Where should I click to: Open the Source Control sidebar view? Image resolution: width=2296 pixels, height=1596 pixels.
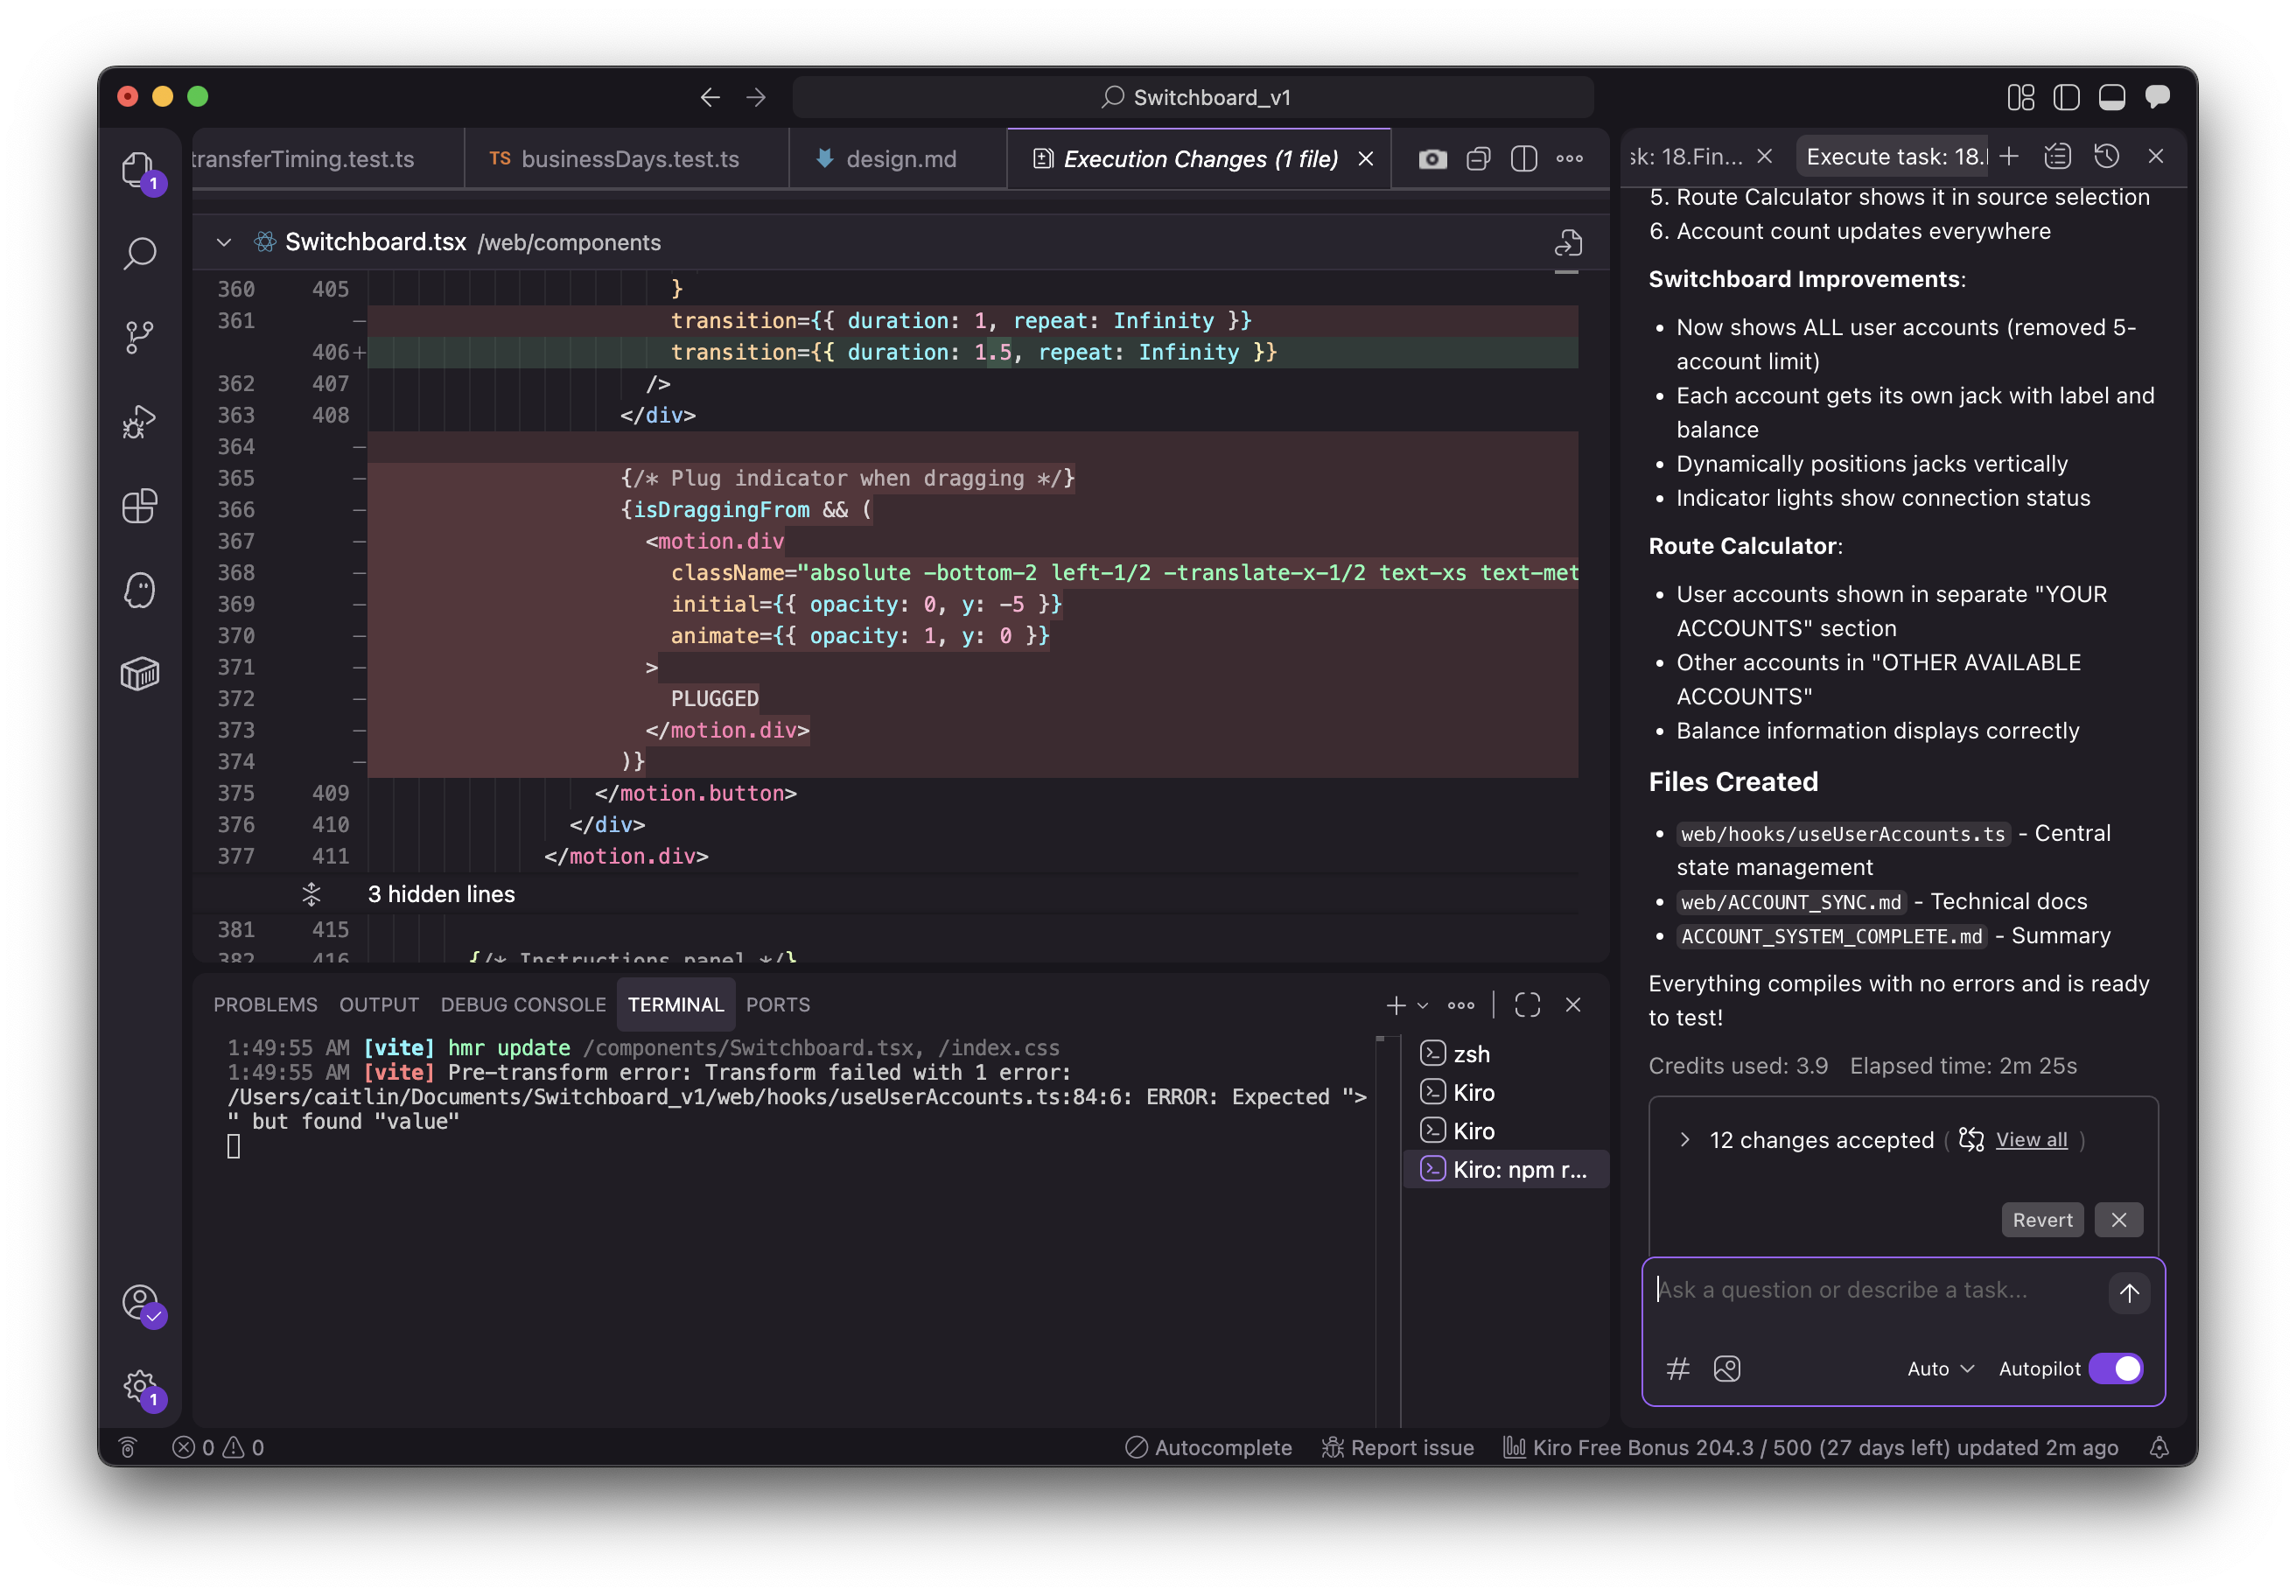140,336
